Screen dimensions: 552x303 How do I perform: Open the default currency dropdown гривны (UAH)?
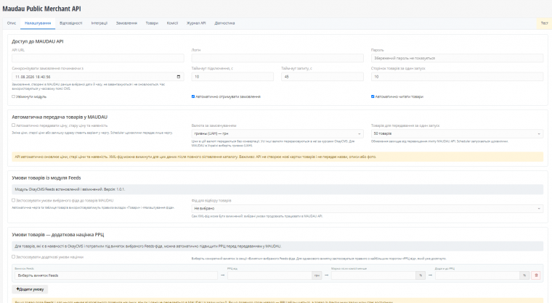click(277, 133)
